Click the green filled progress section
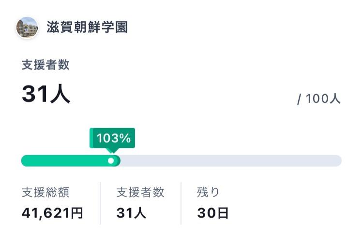The width and height of the screenshot is (363, 241). (x=71, y=161)
